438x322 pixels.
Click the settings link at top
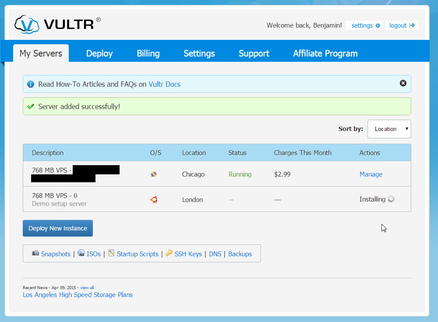[364, 25]
